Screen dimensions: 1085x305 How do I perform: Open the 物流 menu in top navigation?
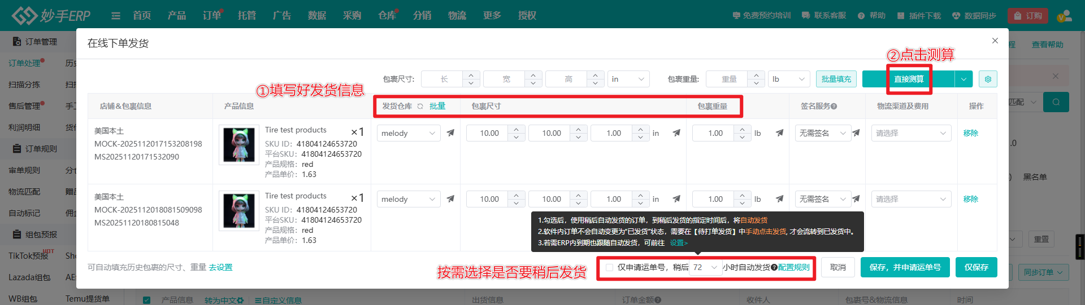tap(457, 15)
